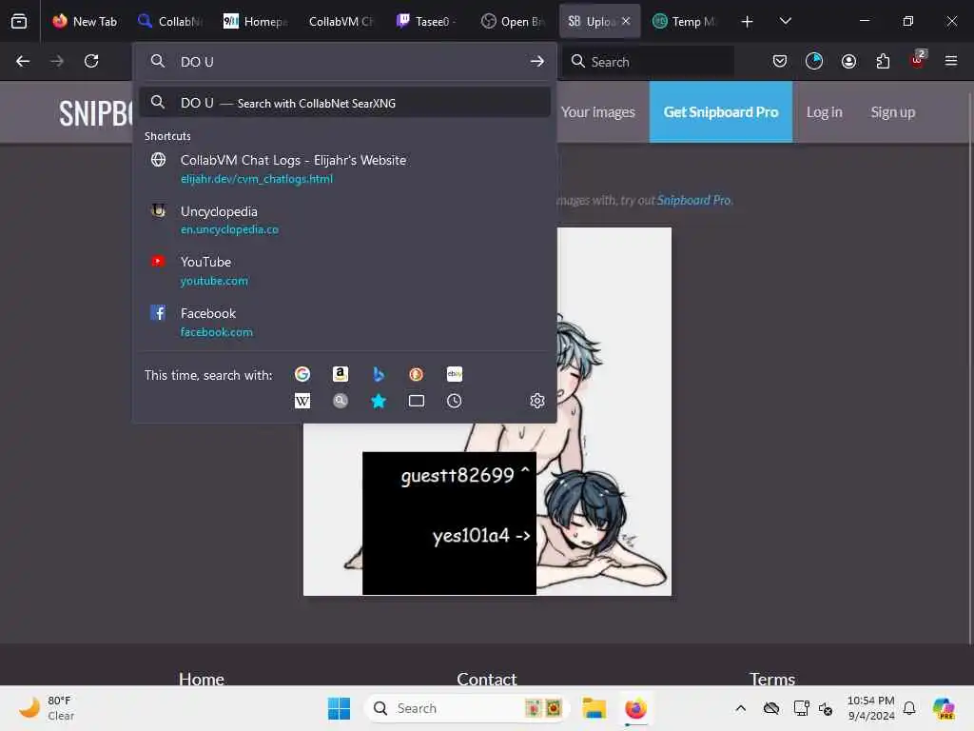
Task: Open Uncyclopedia shortcut
Action: [344, 220]
